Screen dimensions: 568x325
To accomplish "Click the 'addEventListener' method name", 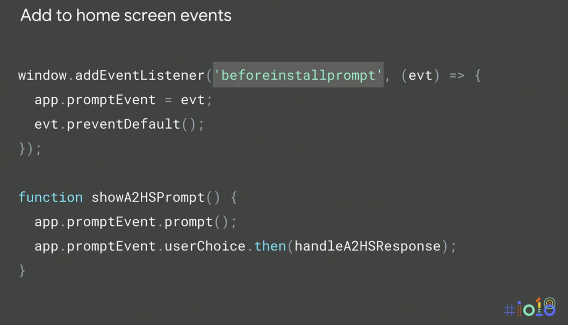I will pos(140,75).
